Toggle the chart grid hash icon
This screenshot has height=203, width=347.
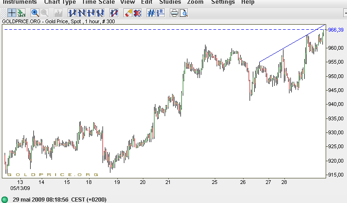(x=151, y=13)
